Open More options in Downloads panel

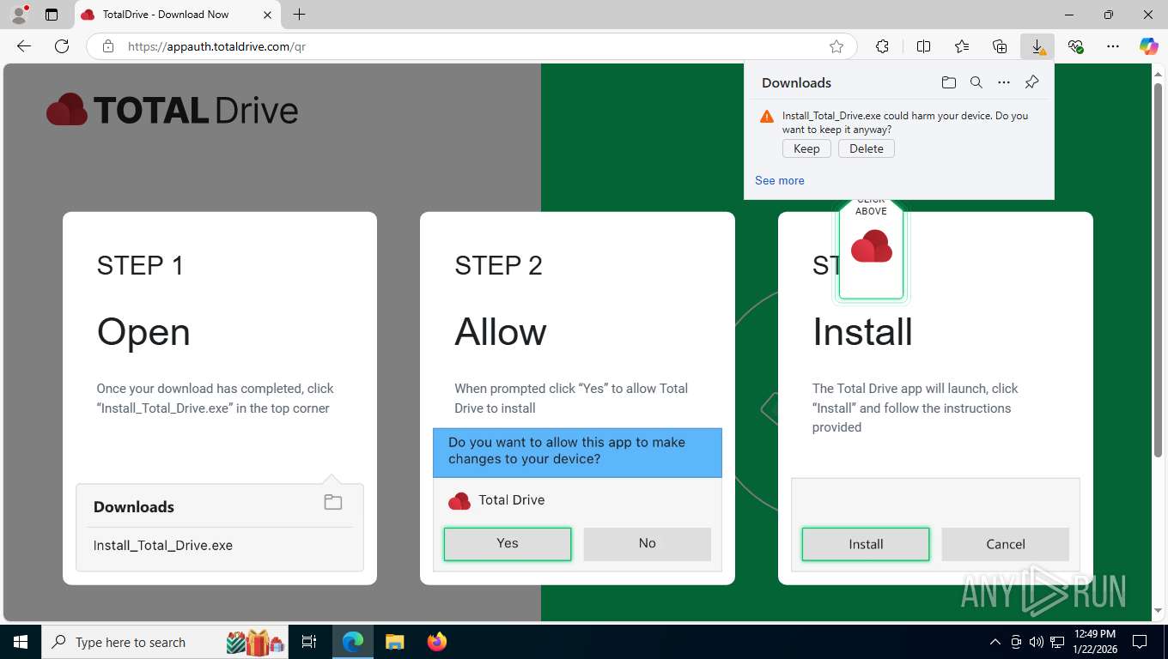1004,82
